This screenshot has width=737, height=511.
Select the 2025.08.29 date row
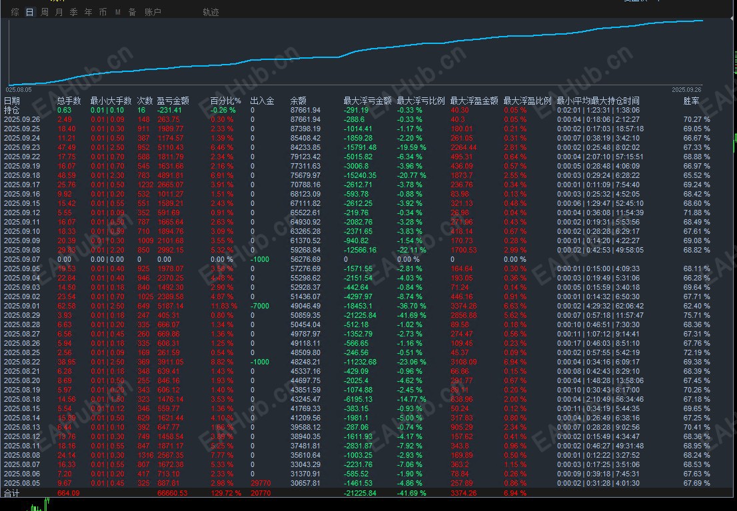[x=22, y=315]
